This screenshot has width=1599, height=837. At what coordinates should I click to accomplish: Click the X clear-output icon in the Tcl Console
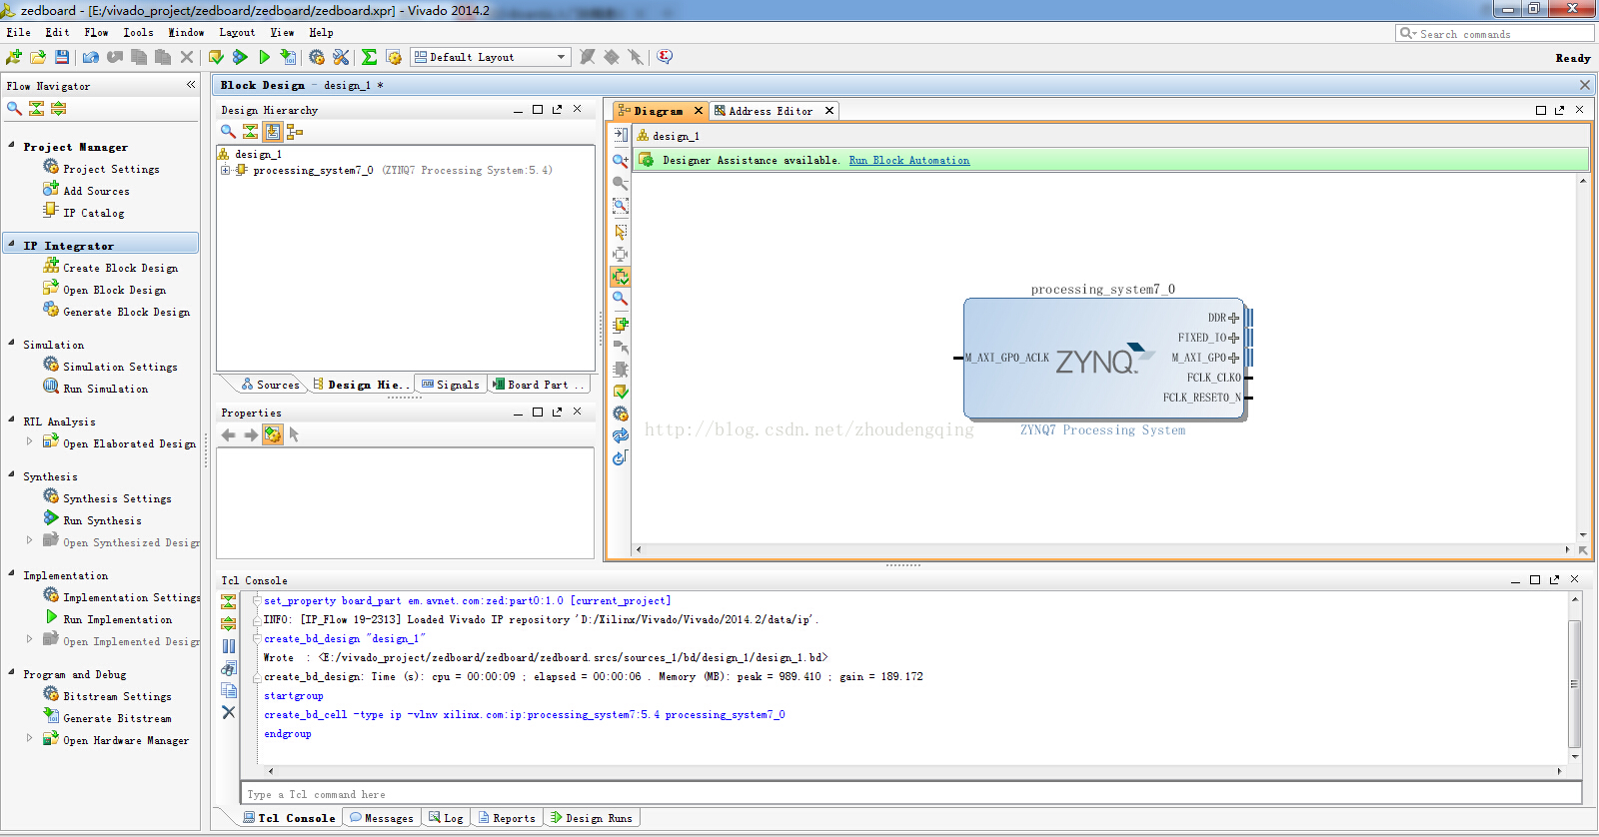[x=229, y=712]
